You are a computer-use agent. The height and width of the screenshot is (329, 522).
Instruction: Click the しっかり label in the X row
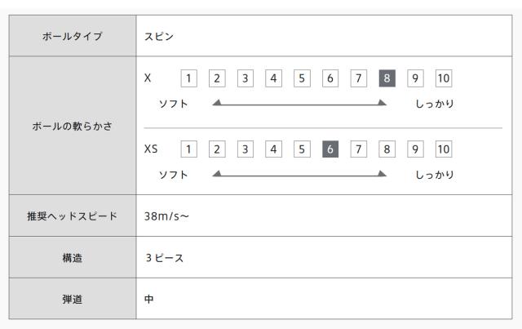pyautogui.click(x=434, y=103)
